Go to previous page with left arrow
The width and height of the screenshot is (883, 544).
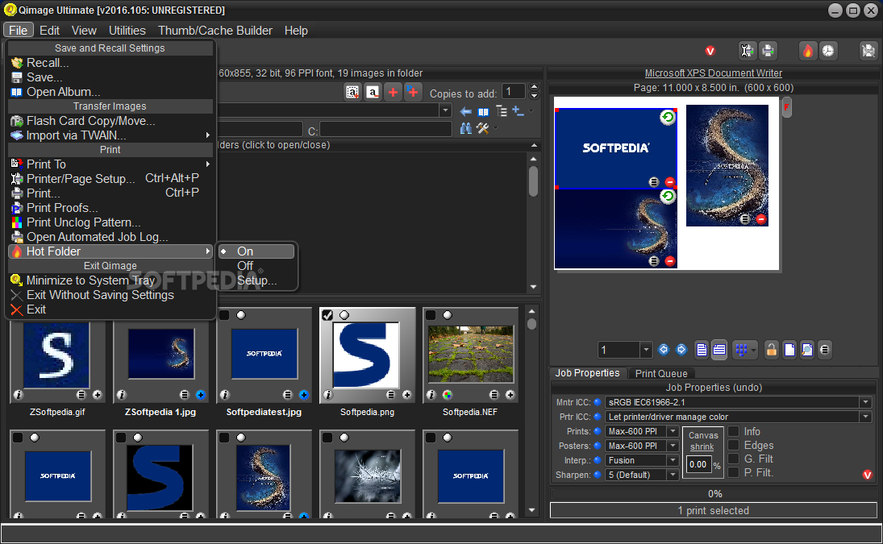click(x=664, y=350)
